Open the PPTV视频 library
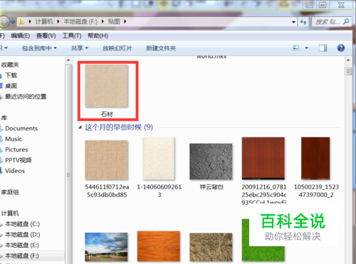The width and height of the screenshot is (356, 264). click(19, 160)
